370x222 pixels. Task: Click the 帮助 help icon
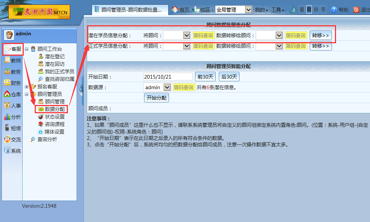tap(334, 10)
